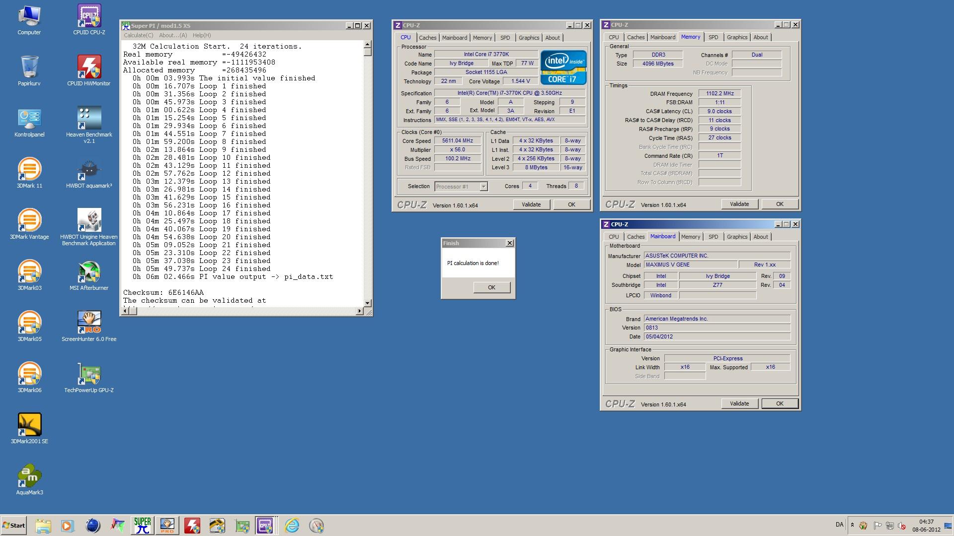Open SPD tab in the CPU-Z Mainboard window
Screen dimensions: 954x536
pyautogui.click(x=713, y=237)
